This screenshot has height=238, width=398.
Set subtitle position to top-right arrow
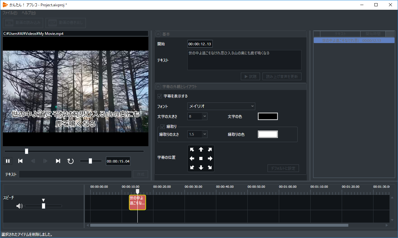pyautogui.click(x=210, y=150)
